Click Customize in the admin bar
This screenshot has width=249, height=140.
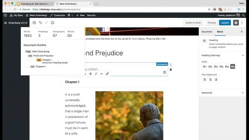point(57,15)
